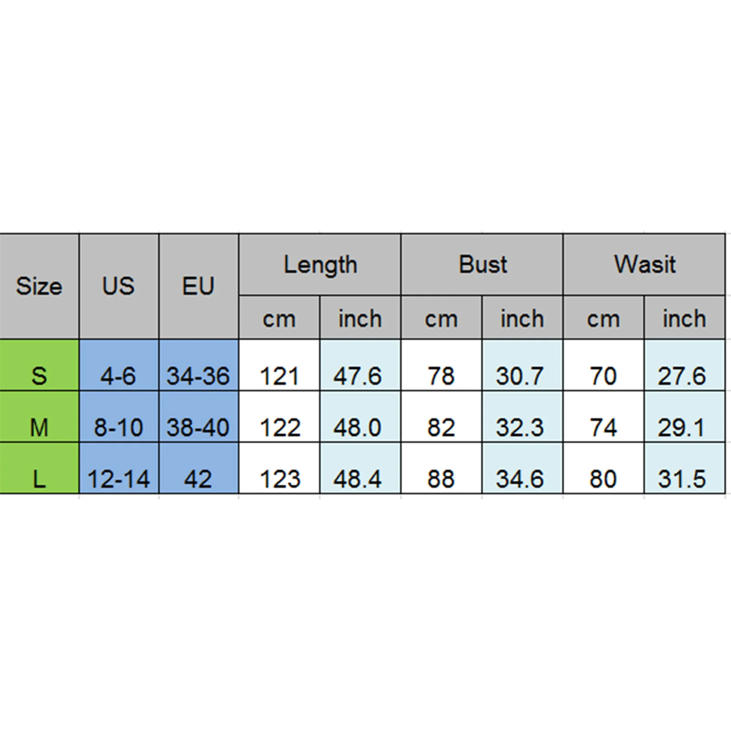Click the 48.0 length inch cell

pyautogui.click(x=360, y=417)
